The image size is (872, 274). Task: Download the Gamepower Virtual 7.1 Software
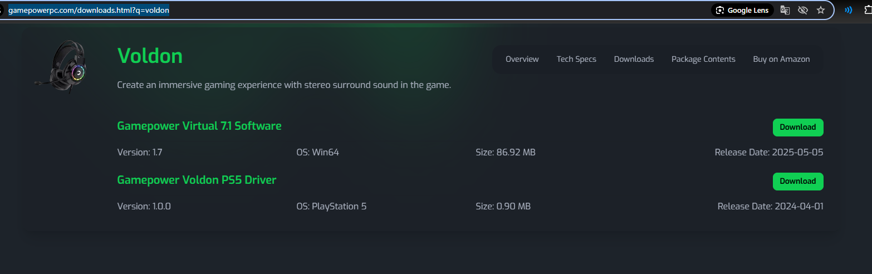[x=797, y=127]
